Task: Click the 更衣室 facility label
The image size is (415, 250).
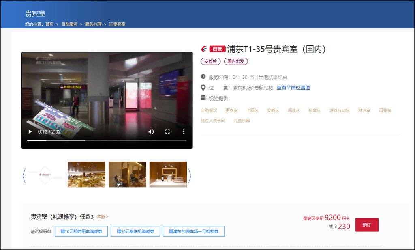Action: coord(231,110)
